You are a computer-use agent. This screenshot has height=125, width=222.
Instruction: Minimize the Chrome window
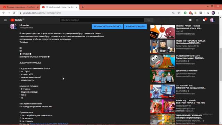pyautogui.click(x=207, y=6)
